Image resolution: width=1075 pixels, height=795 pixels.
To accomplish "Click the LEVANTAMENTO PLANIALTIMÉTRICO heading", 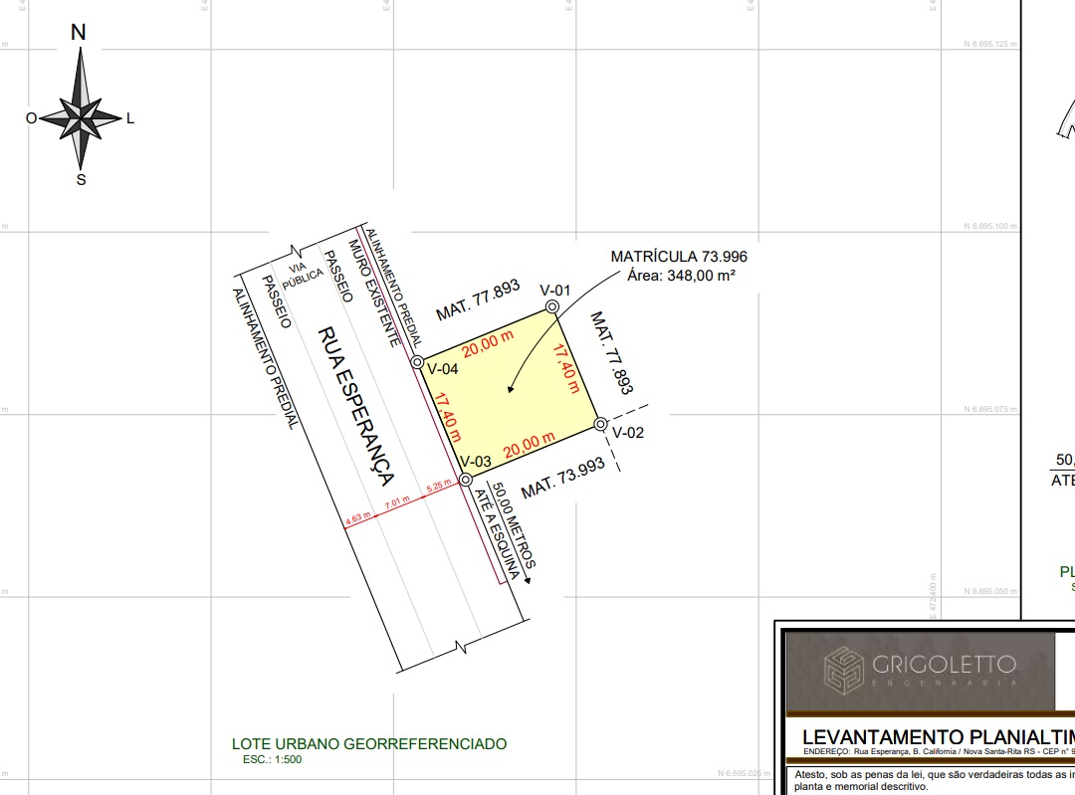I will point(938,737).
